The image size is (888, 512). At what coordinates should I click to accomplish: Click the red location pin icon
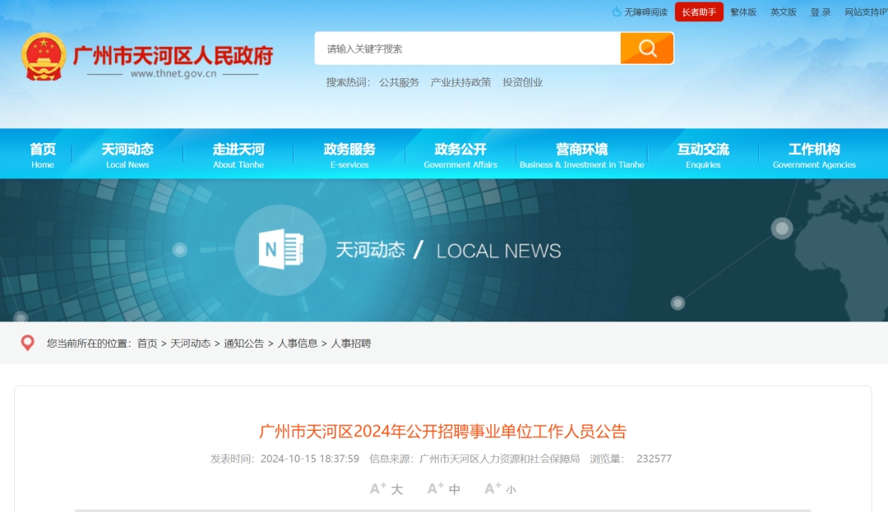[28, 344]
